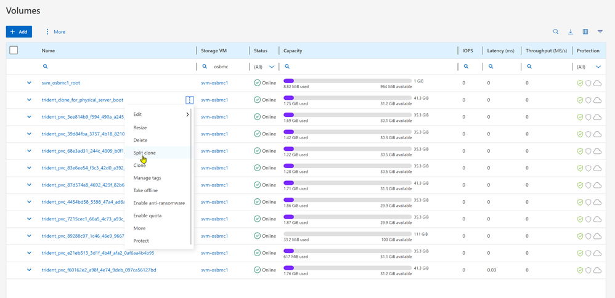The height and width of the screenshot is (298, 615).
Task: Click cloud protection icon for svm_osbmc1_root row
Action: [x=597, y=83]
